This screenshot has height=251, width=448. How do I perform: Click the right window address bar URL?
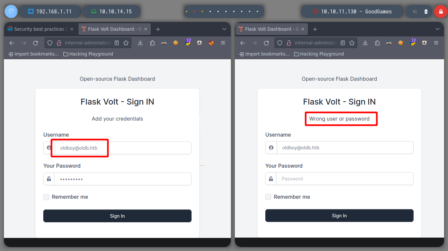pos(316,43)
